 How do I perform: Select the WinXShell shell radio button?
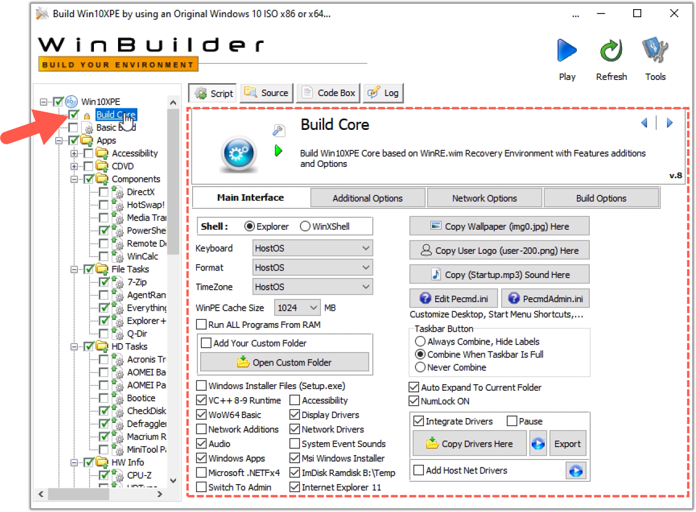pos(305,226)
